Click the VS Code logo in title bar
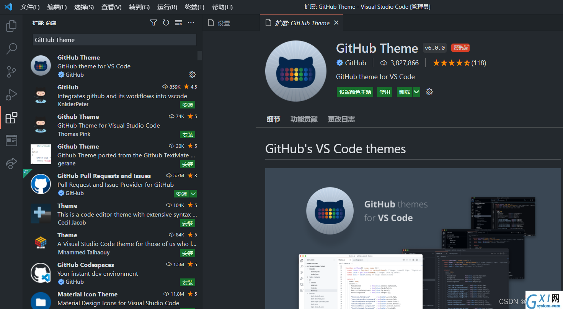The width and height of the screenshot is (563, 309). tap(8, 7)
